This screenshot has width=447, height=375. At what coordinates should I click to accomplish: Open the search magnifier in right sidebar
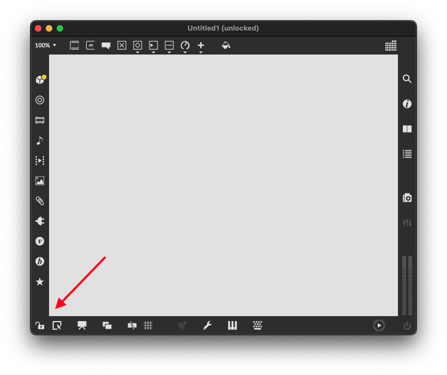(407, 78)
